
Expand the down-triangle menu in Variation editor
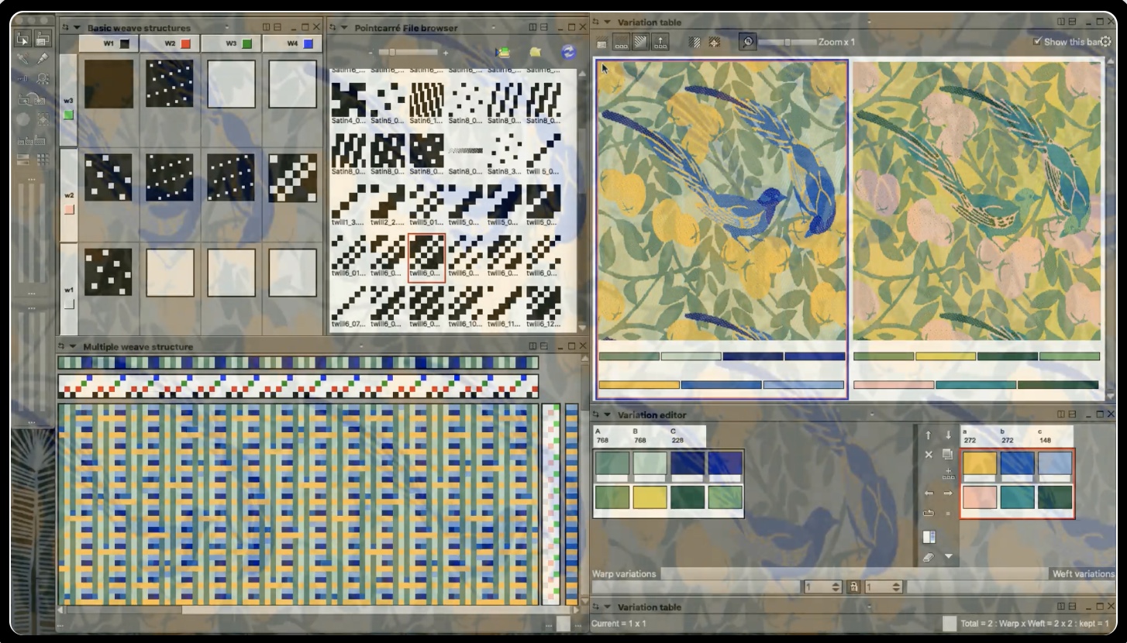click(x=947, y=556)
